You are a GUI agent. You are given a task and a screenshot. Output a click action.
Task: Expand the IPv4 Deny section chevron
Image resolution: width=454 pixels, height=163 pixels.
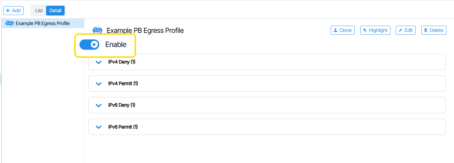point(99,62)
